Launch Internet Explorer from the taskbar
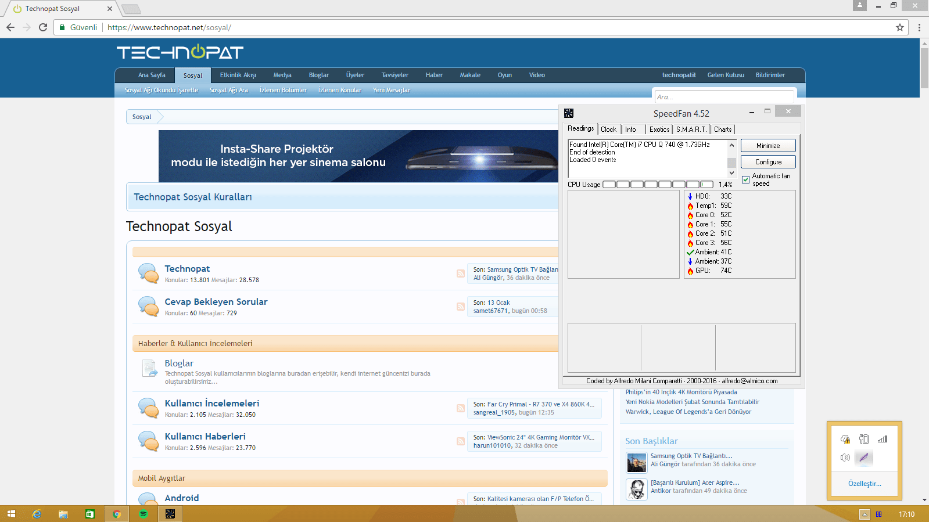Viewport: 929px width, 522px height. point(37,514)
